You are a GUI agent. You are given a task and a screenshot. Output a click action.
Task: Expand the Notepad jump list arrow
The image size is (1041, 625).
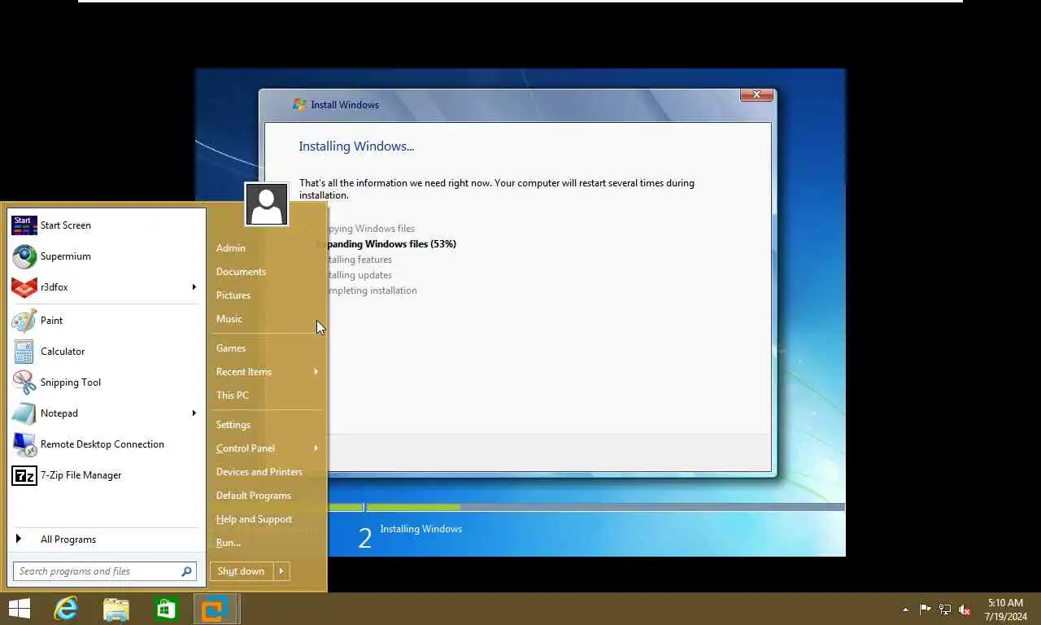click(194, 413)
